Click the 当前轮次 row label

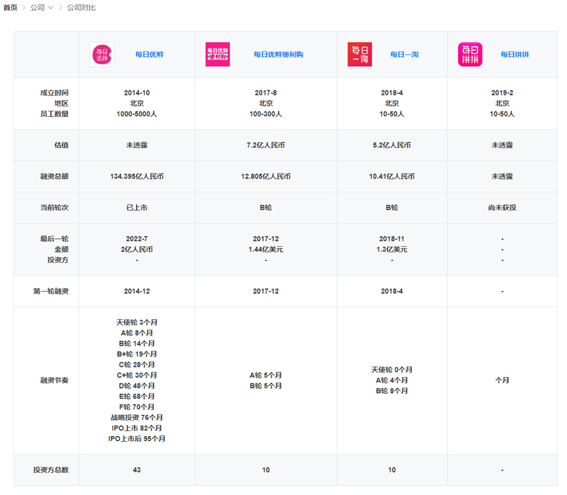54,208
